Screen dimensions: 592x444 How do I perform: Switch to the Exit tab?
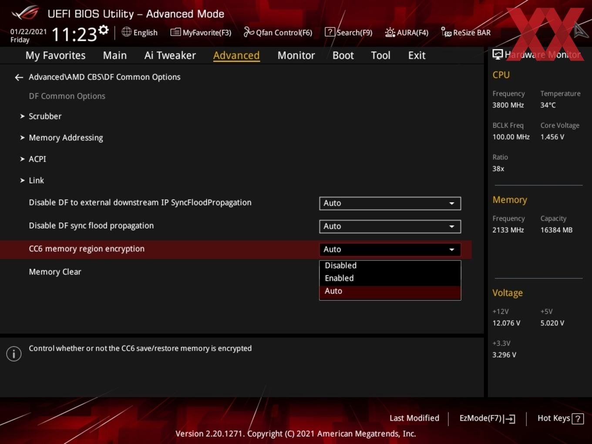tap(417, 55)
